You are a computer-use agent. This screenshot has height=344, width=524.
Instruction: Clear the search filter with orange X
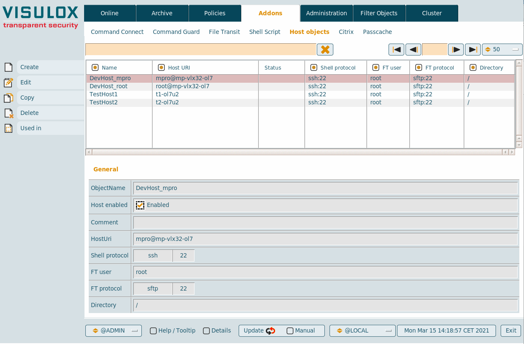point(325,50)
